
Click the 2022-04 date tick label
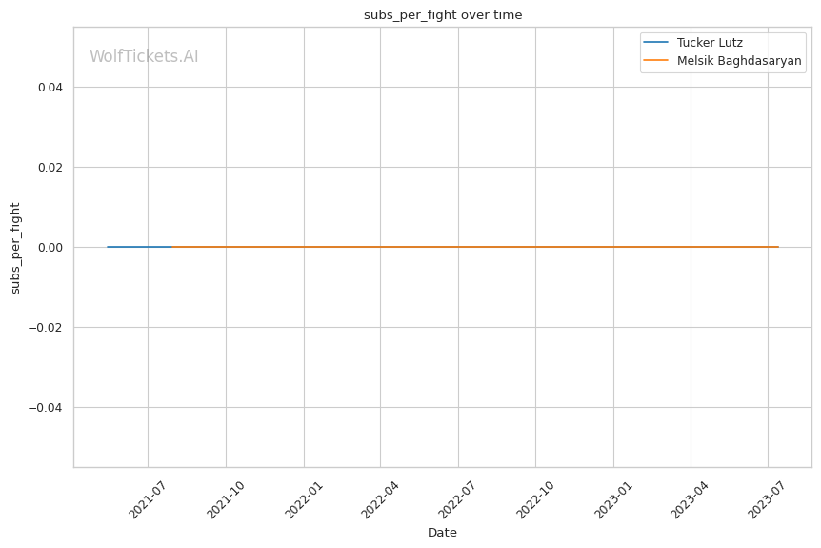pyautogui.click(x=379, y=499)
